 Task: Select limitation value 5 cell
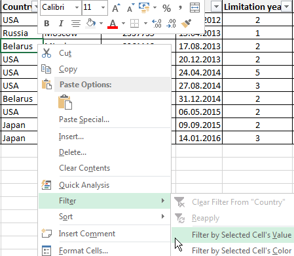(257, 72)
